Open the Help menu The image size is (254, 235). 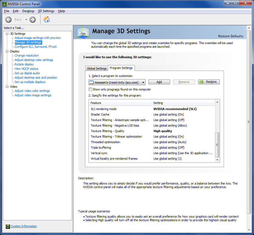coord(62,11)
